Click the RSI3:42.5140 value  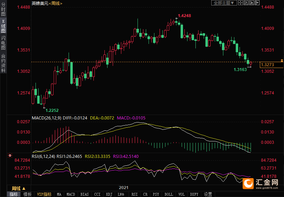(126, 156)
